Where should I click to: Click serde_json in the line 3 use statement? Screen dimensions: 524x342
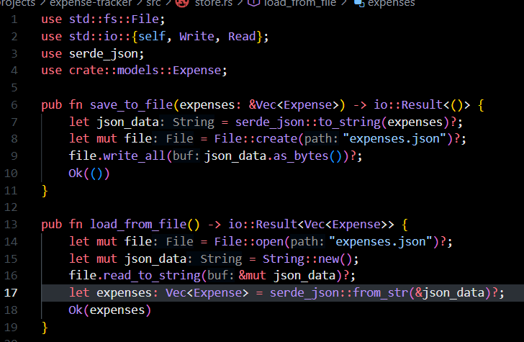click(x=103, y=53)
